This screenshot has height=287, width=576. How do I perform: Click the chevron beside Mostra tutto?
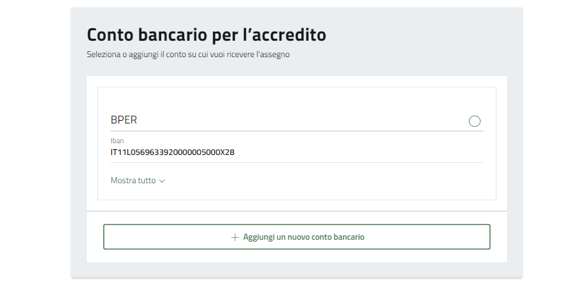[162, 181]
